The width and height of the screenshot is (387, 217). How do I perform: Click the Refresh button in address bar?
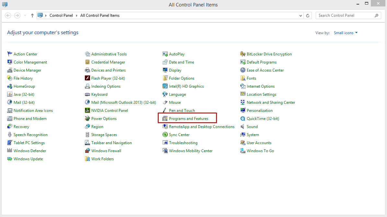(308, 15)
